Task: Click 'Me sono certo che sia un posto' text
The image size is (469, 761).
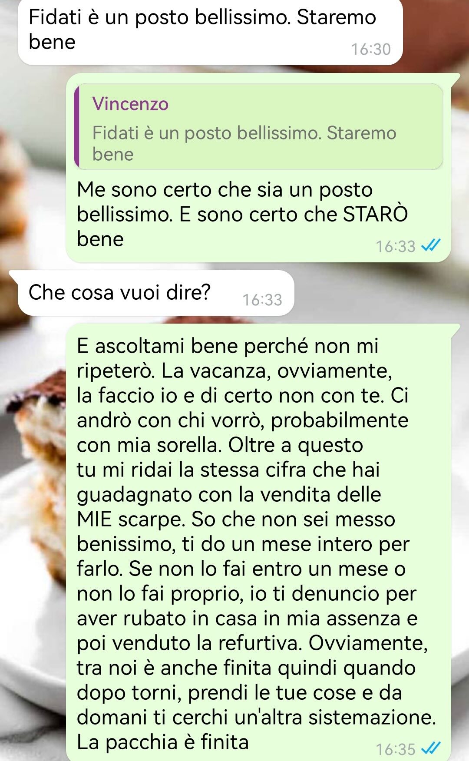Action: click(225, 190)
